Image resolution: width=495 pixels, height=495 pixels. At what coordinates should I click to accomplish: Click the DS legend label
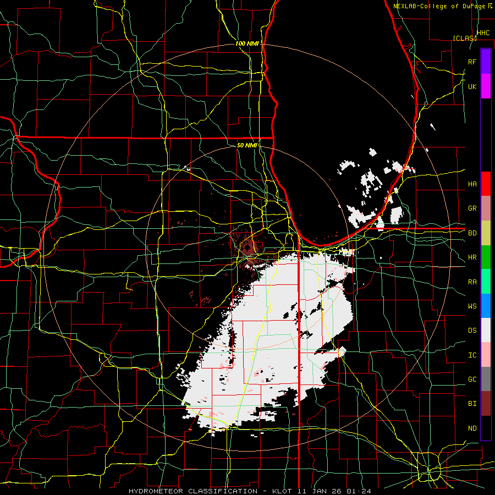coord(472,331)
